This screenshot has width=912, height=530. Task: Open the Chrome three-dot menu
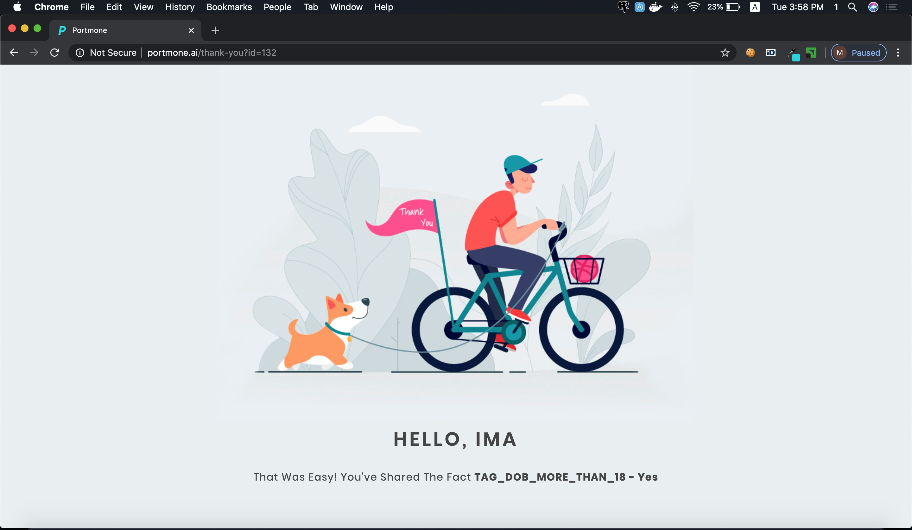coord(898,53)
